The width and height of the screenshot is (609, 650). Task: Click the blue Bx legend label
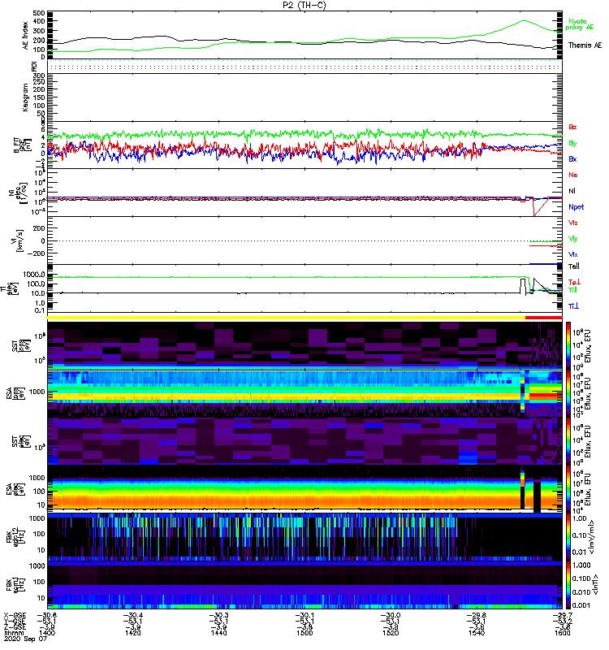point(572,159)
